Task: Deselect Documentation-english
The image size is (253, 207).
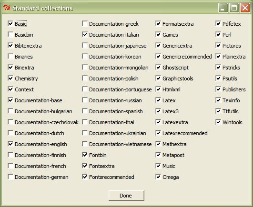Action: [10, 144]
